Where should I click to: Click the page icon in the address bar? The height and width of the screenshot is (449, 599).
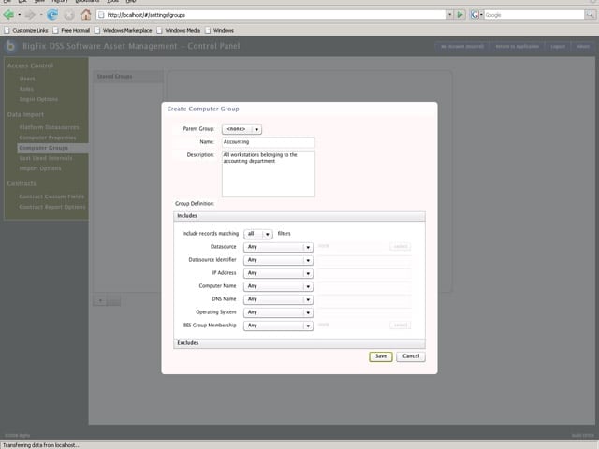coord(101,15)
